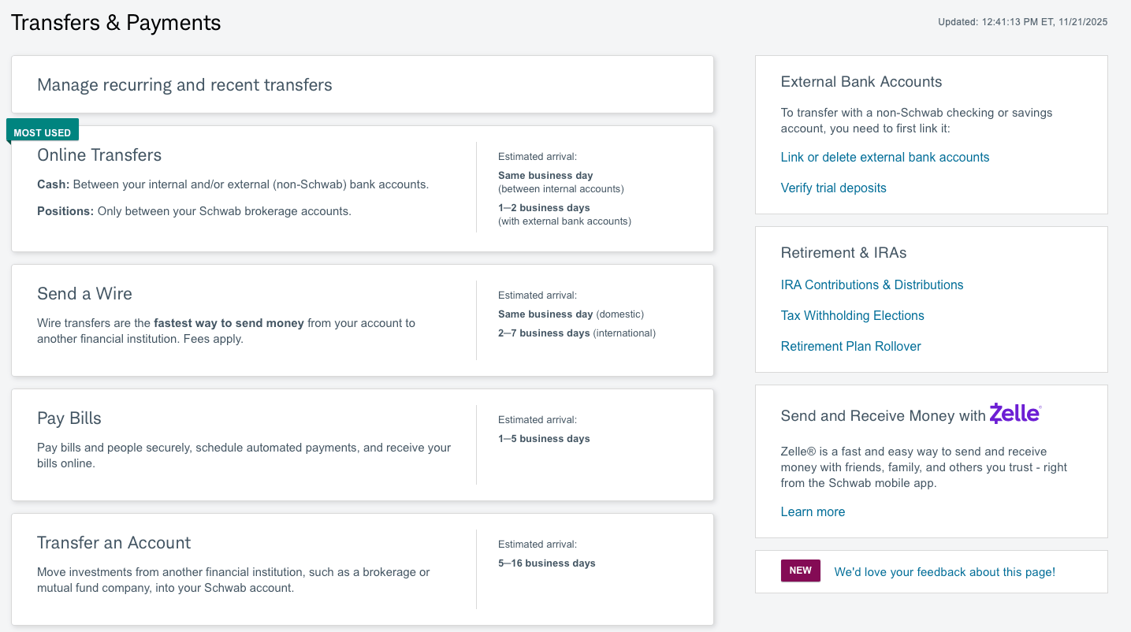The image size is (1131, 632).
Task: Open Tax Withholding Elections
Action: pos(852,316)
